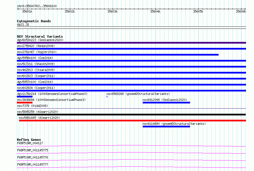Screen dimensions: 254x171
Task: Open the nsv517211 (Shaikh2009) variant
Action: coord(36,64)
